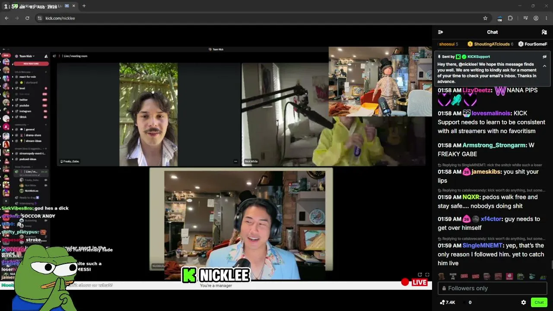This screenshot has width=553, height=311.
Task: Go back in the browser
Action: [6, 18]
